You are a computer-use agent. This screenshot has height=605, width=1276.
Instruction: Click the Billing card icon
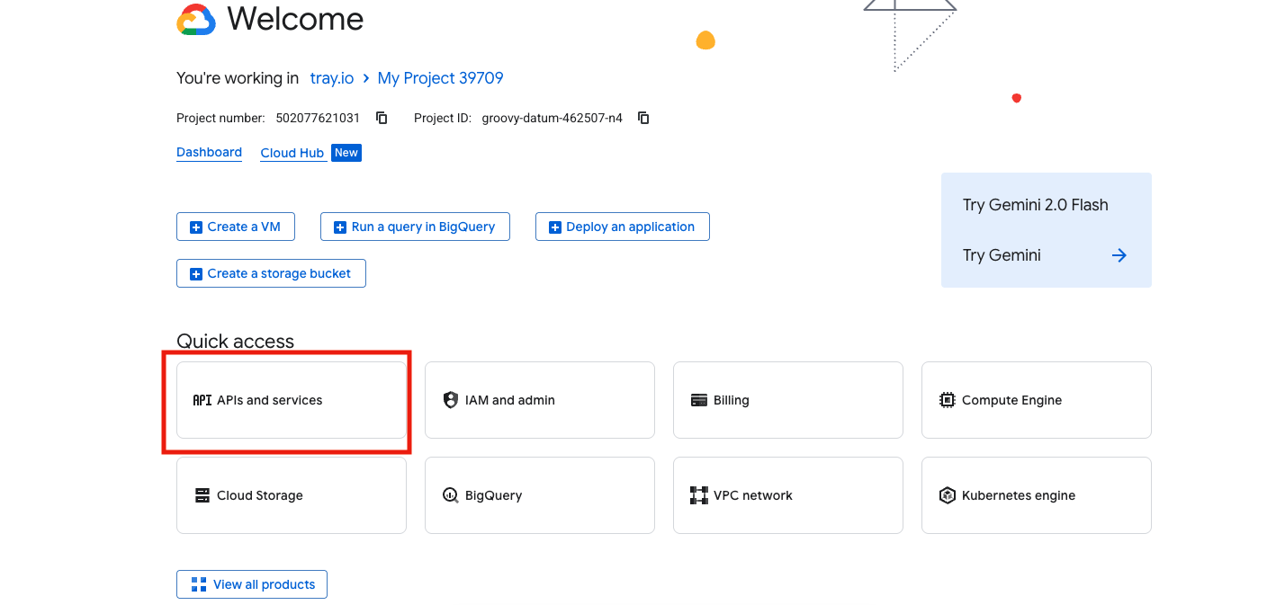tap(699, 399)
